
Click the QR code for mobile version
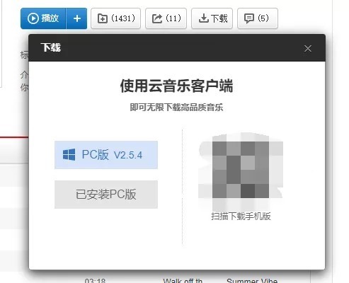tap(241, 171)
